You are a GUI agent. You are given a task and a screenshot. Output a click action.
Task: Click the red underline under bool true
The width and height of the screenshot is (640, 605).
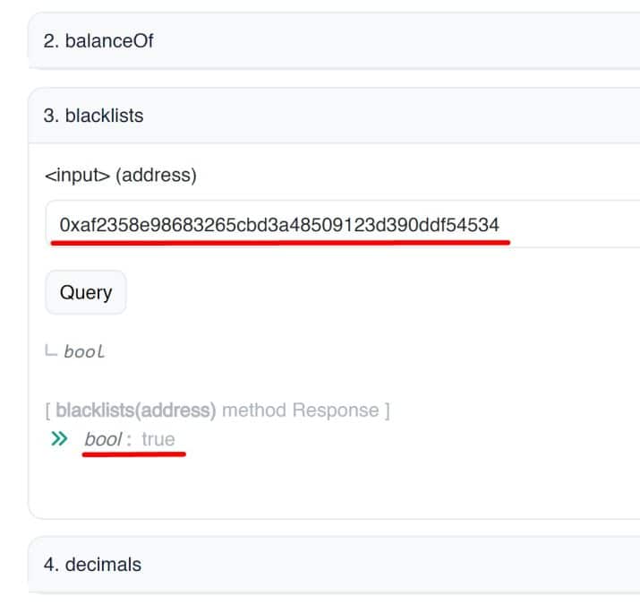[x=134, y=454]
